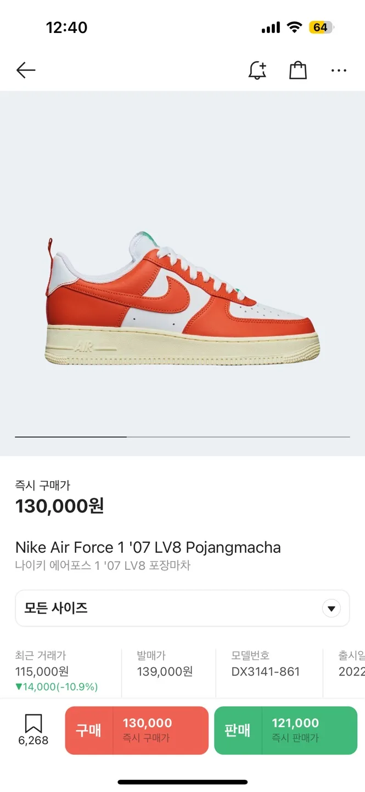Toggle the bookmark icon to save item
Screen dimensions: 365x792
(x=33, y=723)
